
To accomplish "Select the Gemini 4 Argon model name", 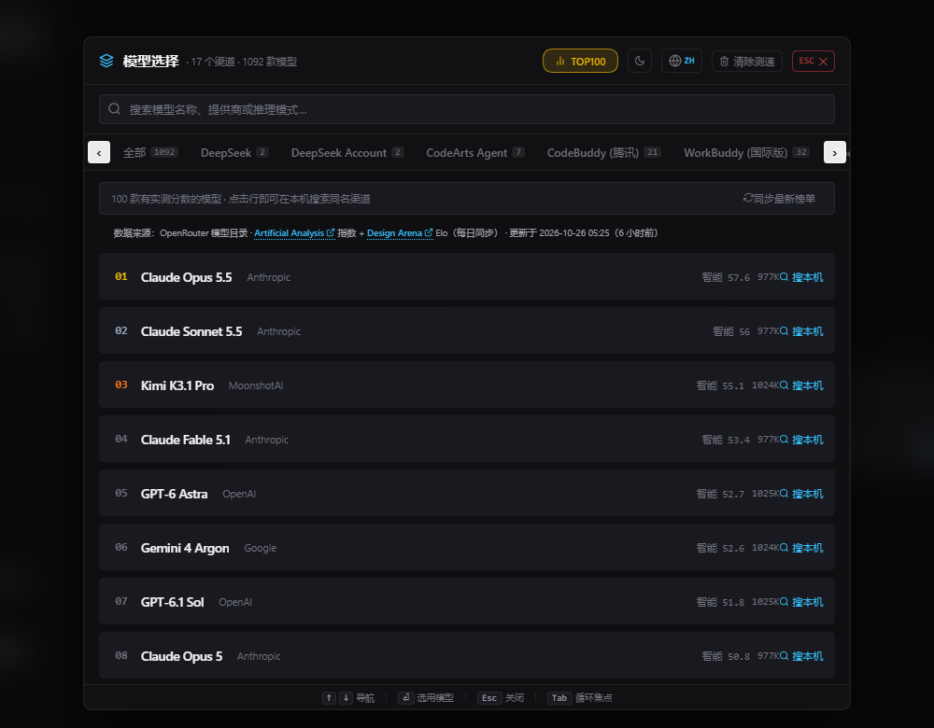I will 185,548.
